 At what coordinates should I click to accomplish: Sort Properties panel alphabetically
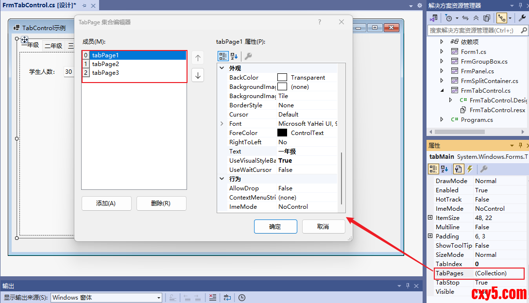point(444,168)
